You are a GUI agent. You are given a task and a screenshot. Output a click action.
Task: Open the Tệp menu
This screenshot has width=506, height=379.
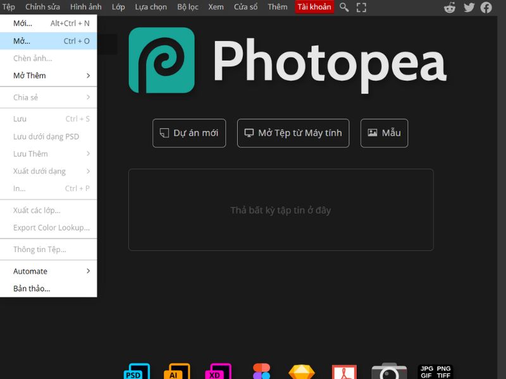click(x=8, y=7)
